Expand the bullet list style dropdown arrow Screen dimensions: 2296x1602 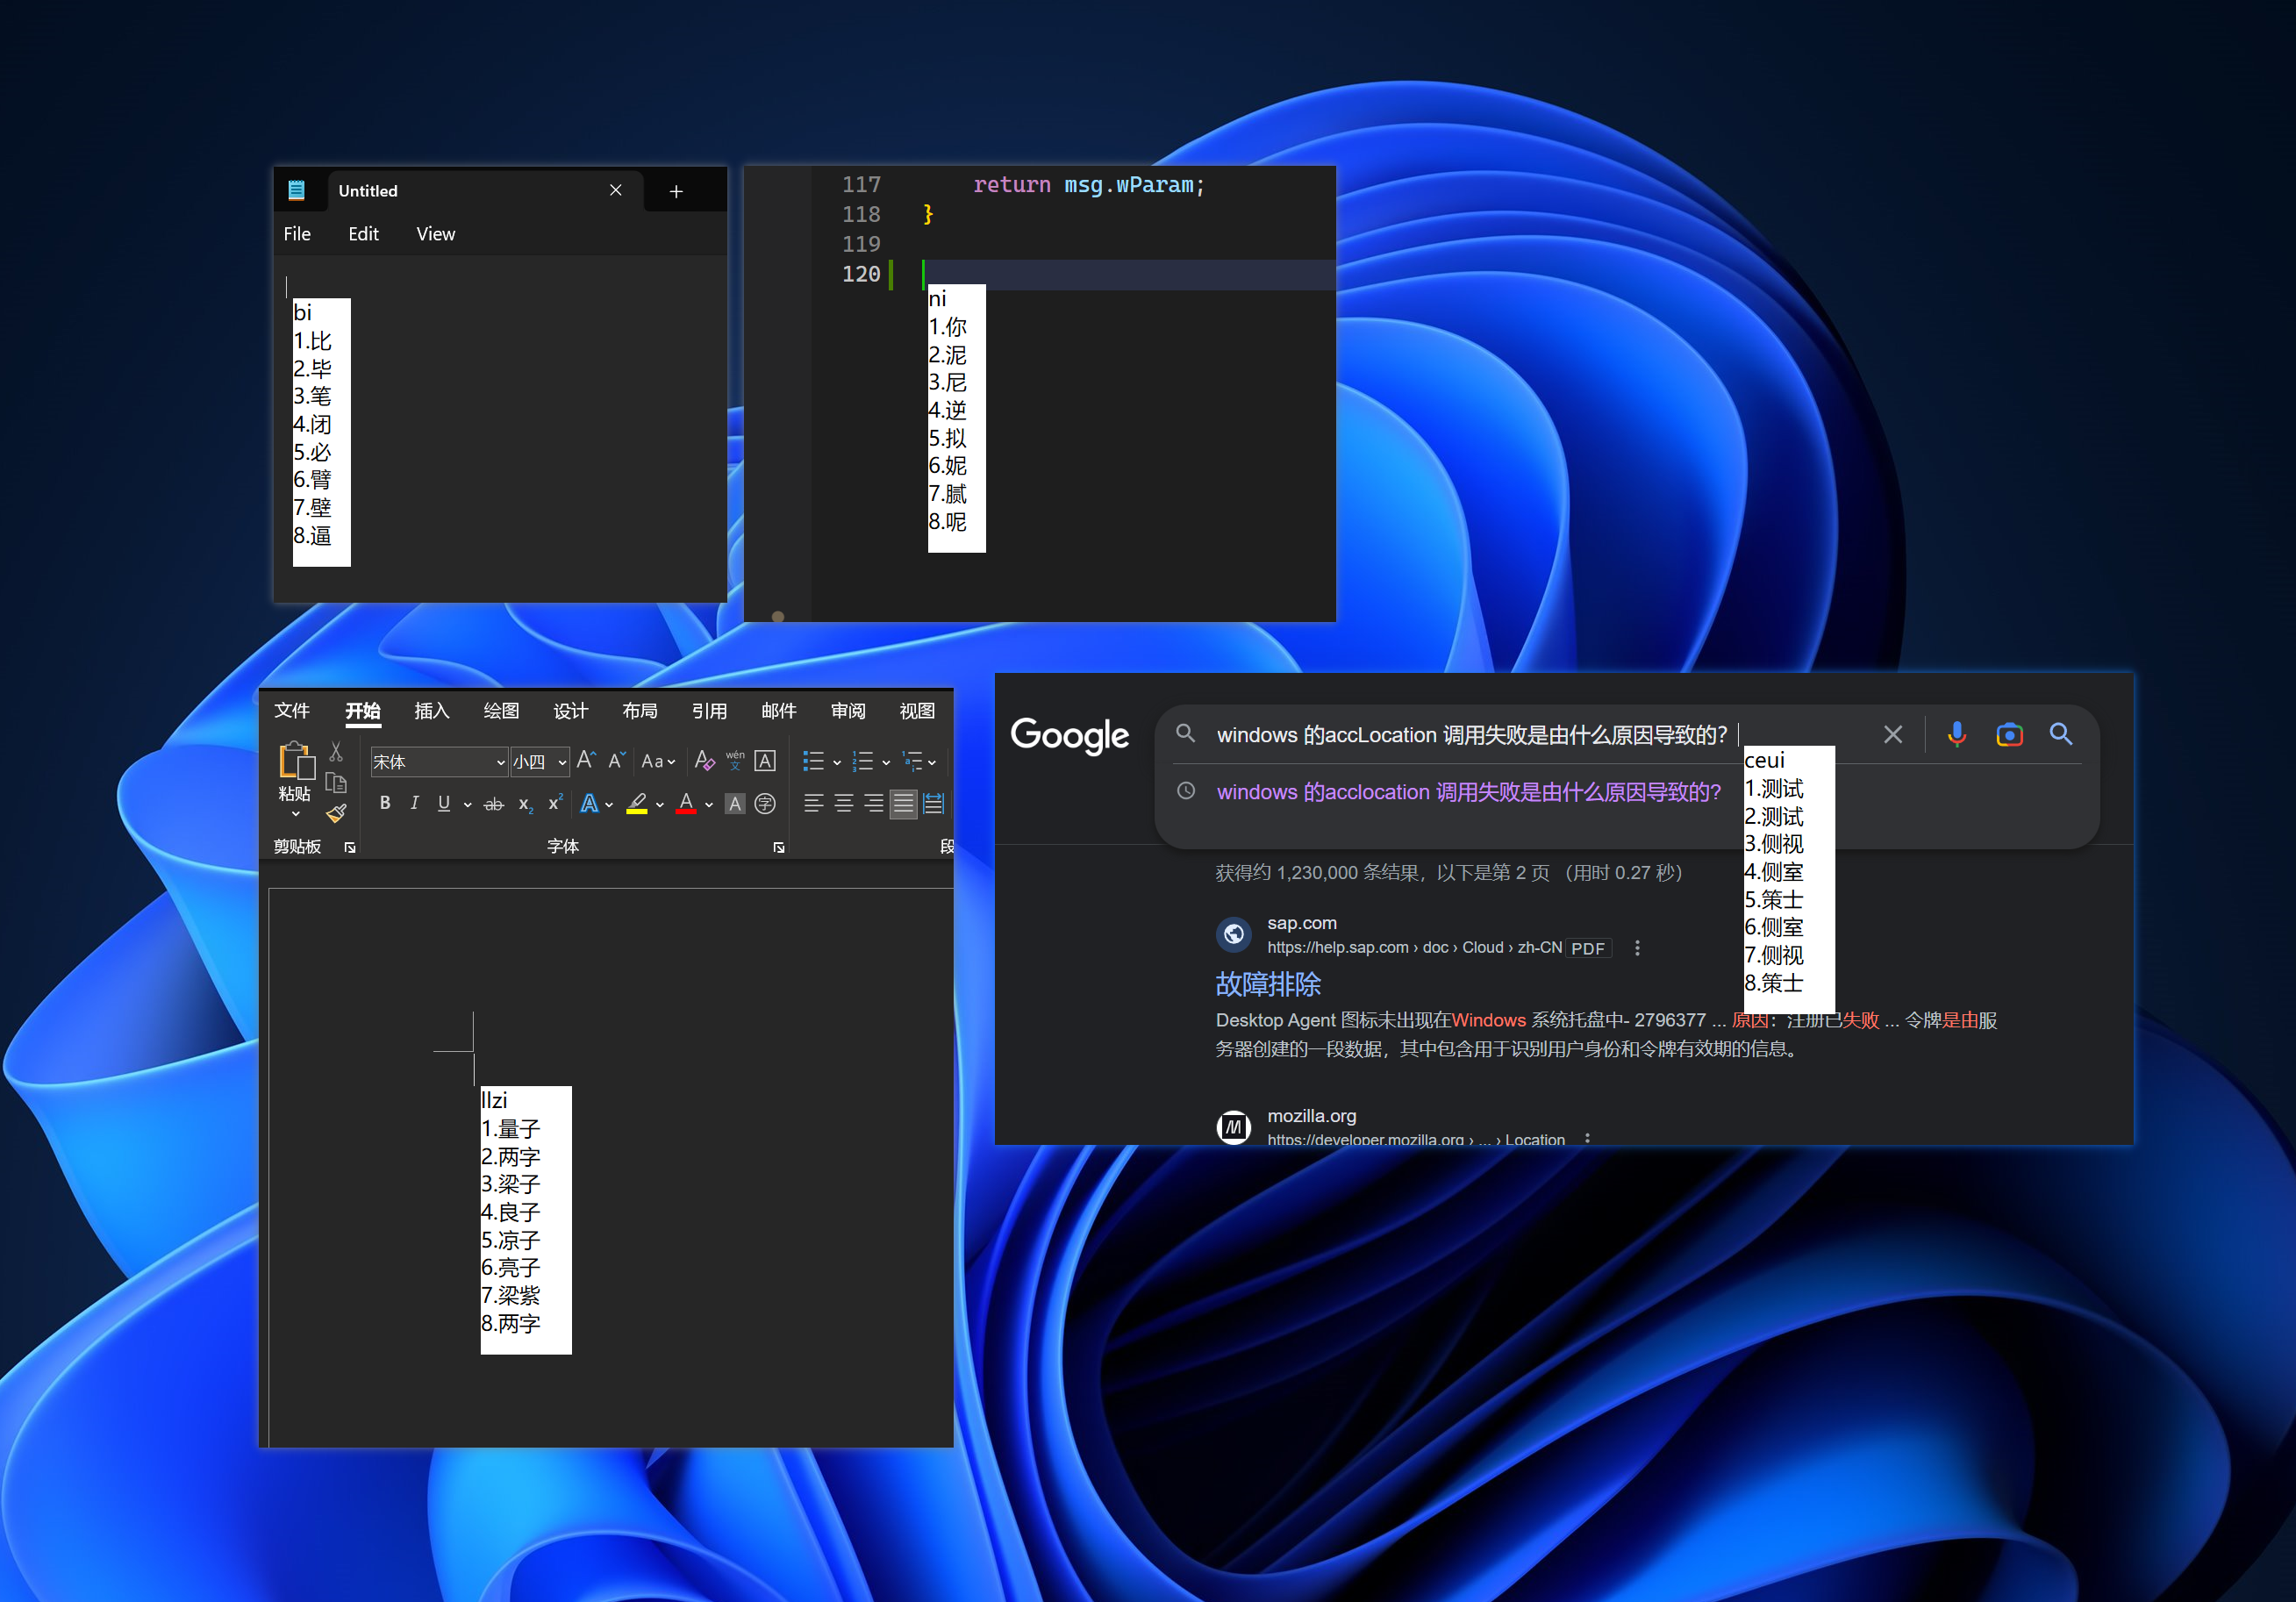point(837,762)
